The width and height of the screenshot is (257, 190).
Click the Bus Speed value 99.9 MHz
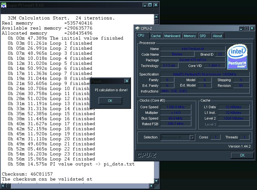tap(176, 118)
